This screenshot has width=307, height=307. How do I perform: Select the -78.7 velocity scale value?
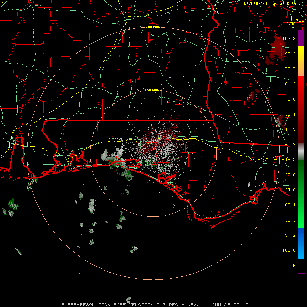[x=289, y=220]
